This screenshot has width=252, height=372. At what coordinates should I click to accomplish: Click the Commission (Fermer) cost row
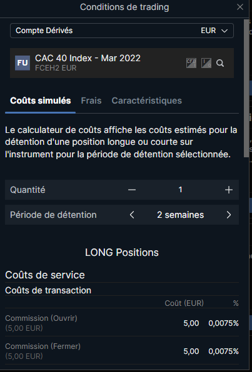122,351
